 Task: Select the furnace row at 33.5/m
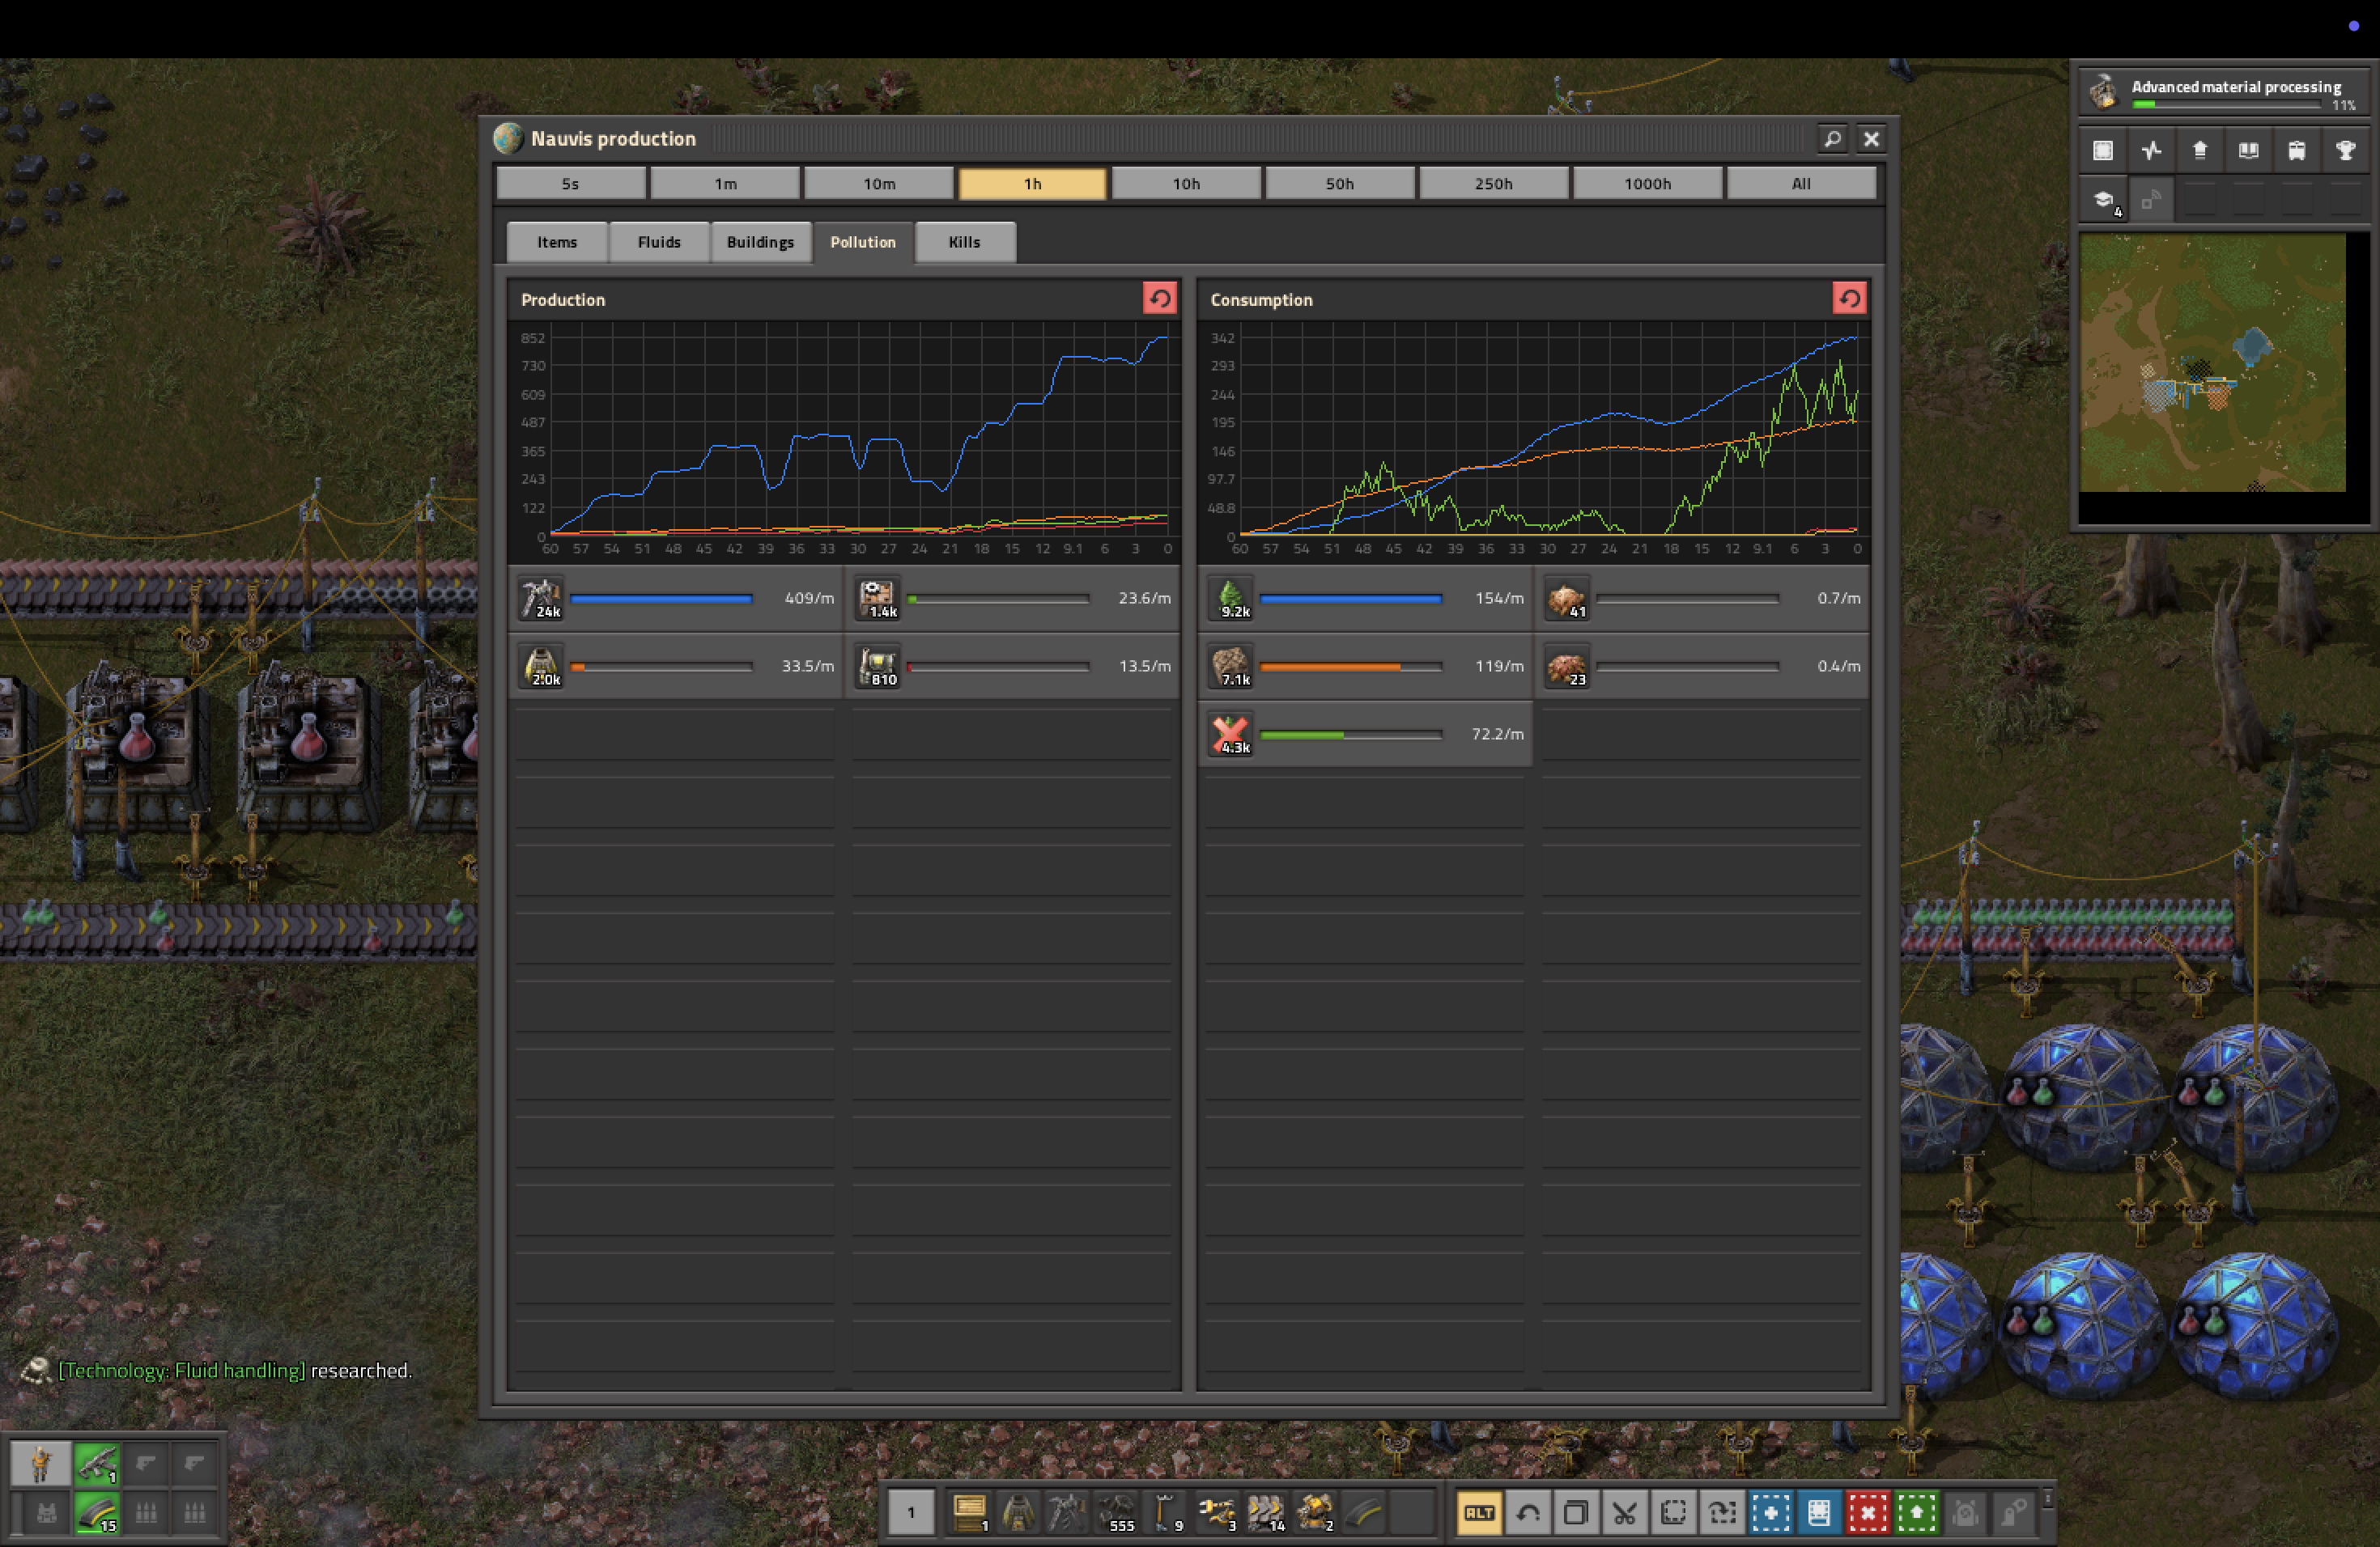[676, 667]
